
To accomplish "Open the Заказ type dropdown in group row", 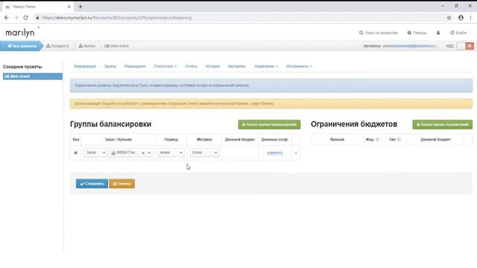I will click(x=95, y=153).
